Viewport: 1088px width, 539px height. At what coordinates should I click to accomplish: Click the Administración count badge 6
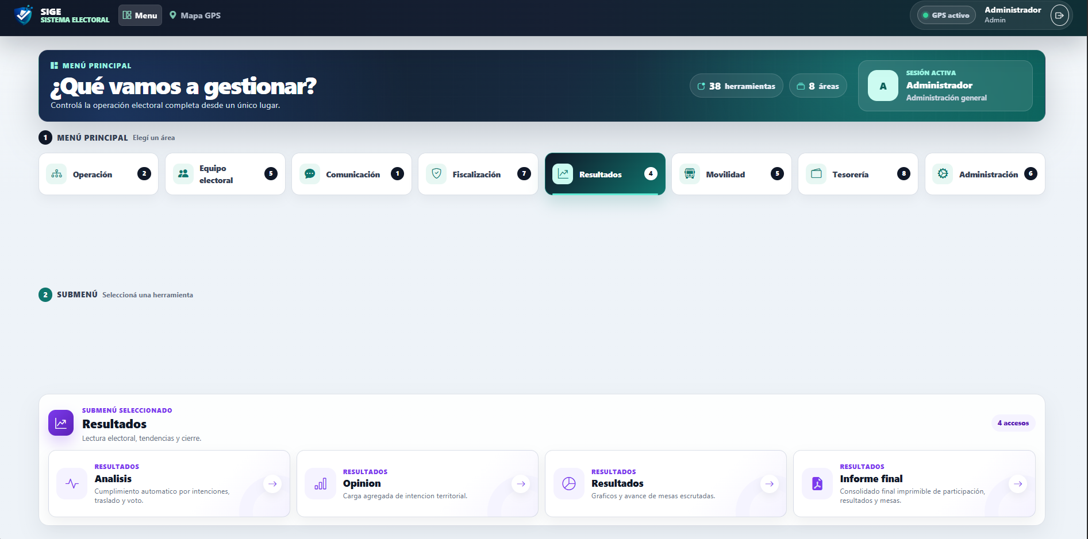click(x=1031, y=174)
